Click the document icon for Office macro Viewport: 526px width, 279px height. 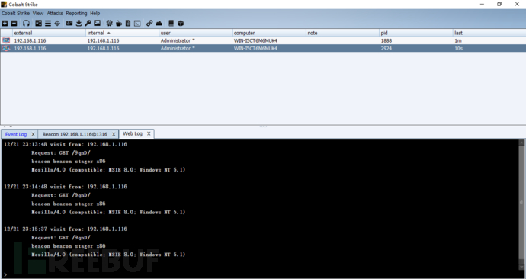[x=128, y=24]
